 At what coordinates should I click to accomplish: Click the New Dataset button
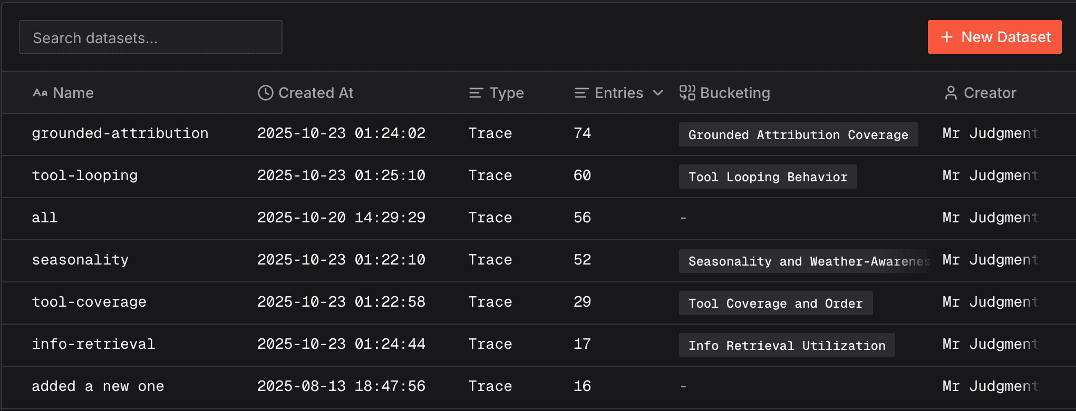click(994, 37)
